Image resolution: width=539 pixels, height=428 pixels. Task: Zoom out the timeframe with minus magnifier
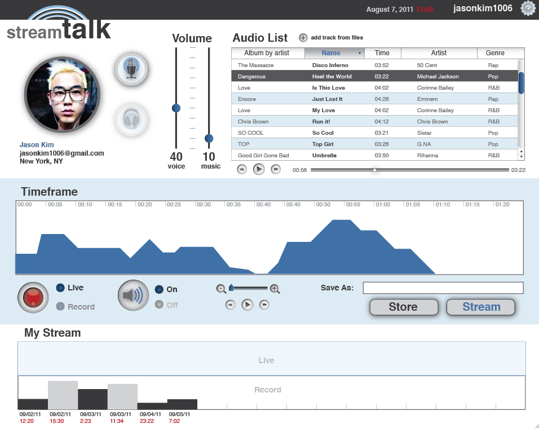[221, 289]
